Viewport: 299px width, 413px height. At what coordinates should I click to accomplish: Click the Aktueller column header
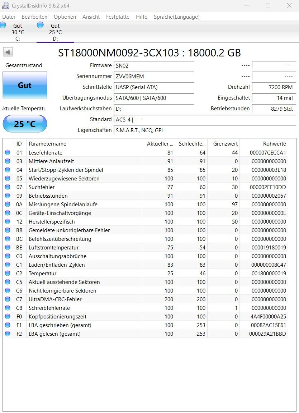[159, 144]
